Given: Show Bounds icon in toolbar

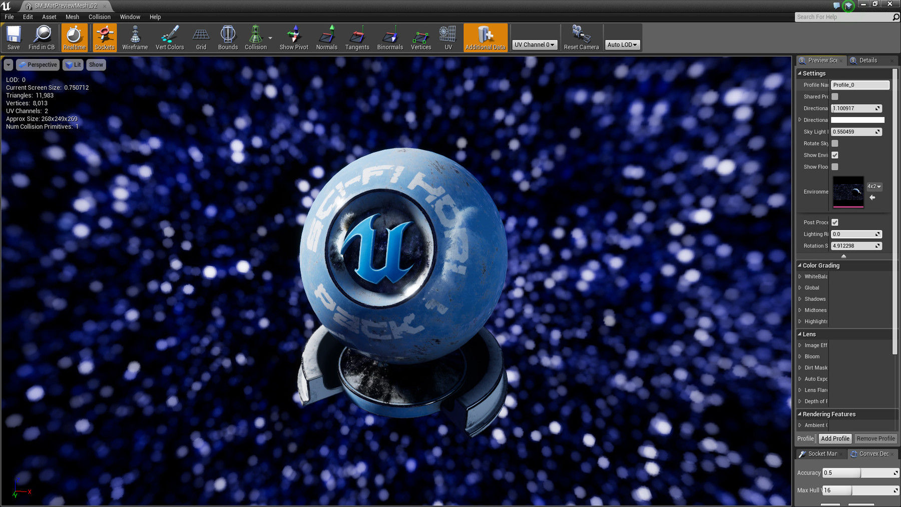Looking at the screenshot, I should click(x=228, y=38).
